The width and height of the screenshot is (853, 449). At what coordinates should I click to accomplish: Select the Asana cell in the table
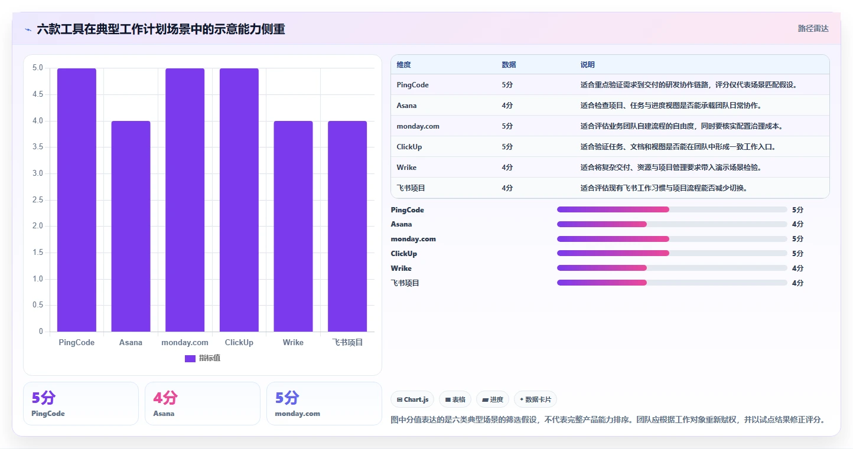[407, 106]
